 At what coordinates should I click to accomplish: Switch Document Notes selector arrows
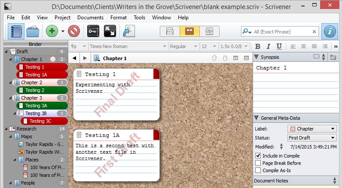point(335,181)
